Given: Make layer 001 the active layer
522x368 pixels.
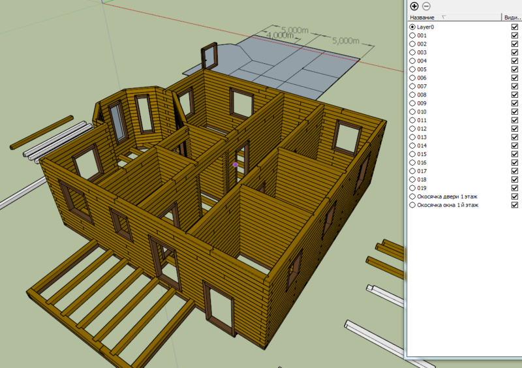Looking at the screenshot, I should click(x=412, y=35).
